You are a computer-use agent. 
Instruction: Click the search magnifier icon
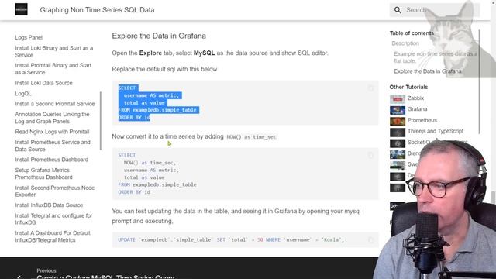coord(398,10)
